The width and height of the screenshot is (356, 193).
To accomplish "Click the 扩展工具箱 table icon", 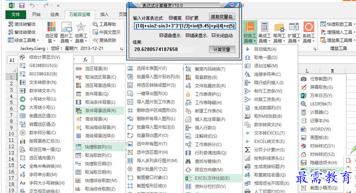I will click(294, 27).
